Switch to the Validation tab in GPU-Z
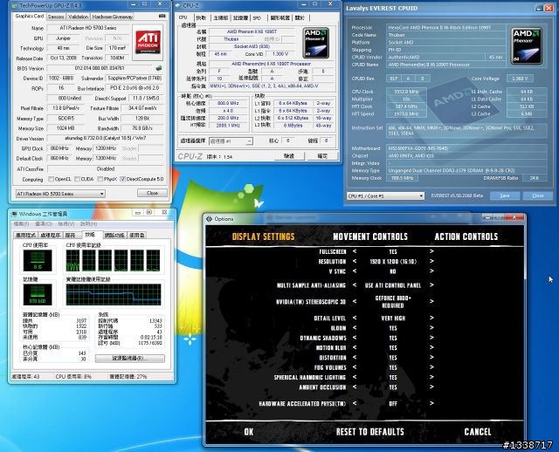Image resolution: width=559 pixels, height=452 pixels. (x=78, y=17)
